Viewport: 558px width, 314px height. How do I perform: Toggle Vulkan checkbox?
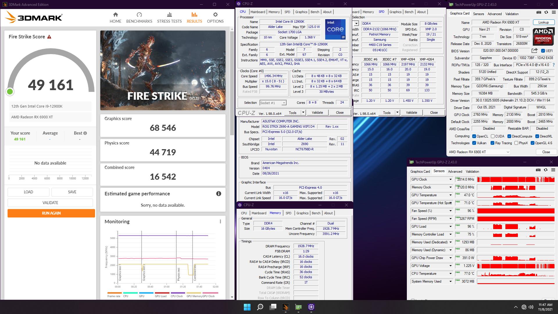coord(474,143)
